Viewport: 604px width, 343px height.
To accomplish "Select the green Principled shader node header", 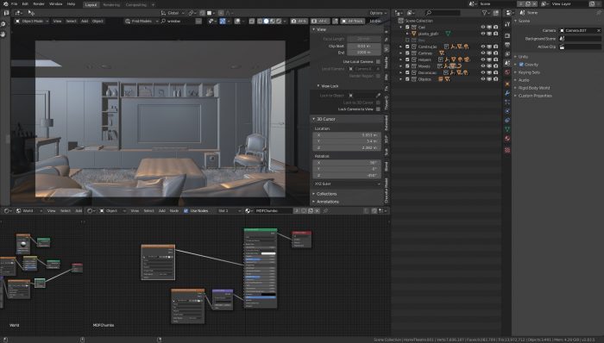I will 261,230.
